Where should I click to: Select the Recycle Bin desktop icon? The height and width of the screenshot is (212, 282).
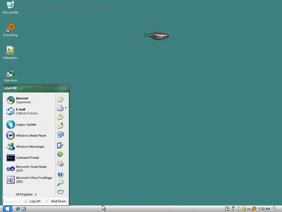point(11,8)
